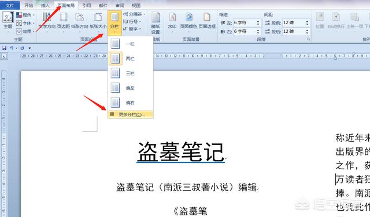Expand the 行号 line numbers dropdown
Viewport: 370px width, 217px height.
point(132,22)
